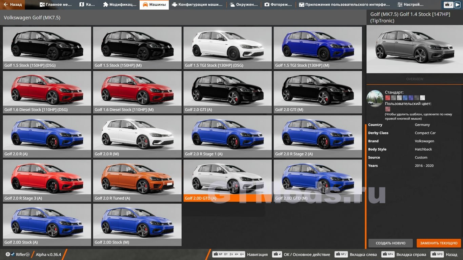Click the keyboard J shortcut icon top-right

449,5
